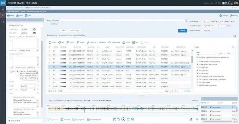This screenshot has width=239, height=124.
Task: Click the play button in audio player
Action: point(123,119)
